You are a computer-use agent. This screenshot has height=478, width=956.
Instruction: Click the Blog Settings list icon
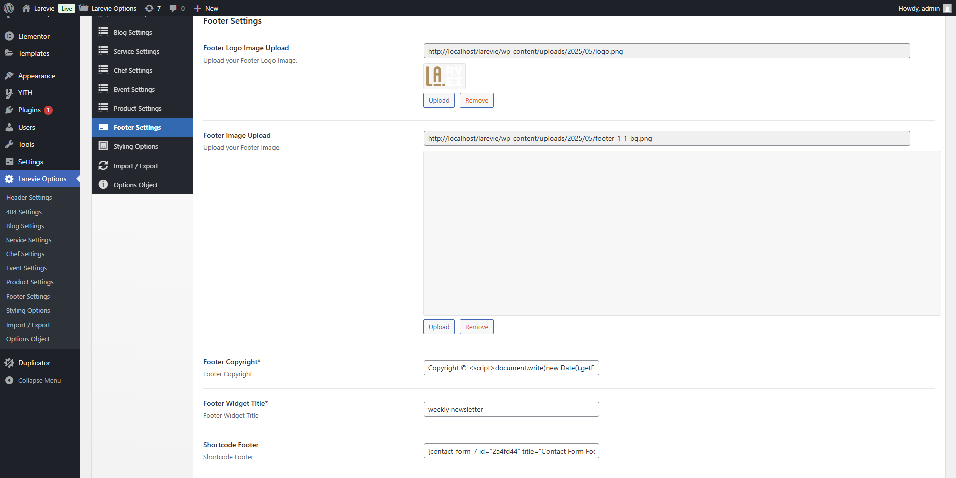pos(103,32)
